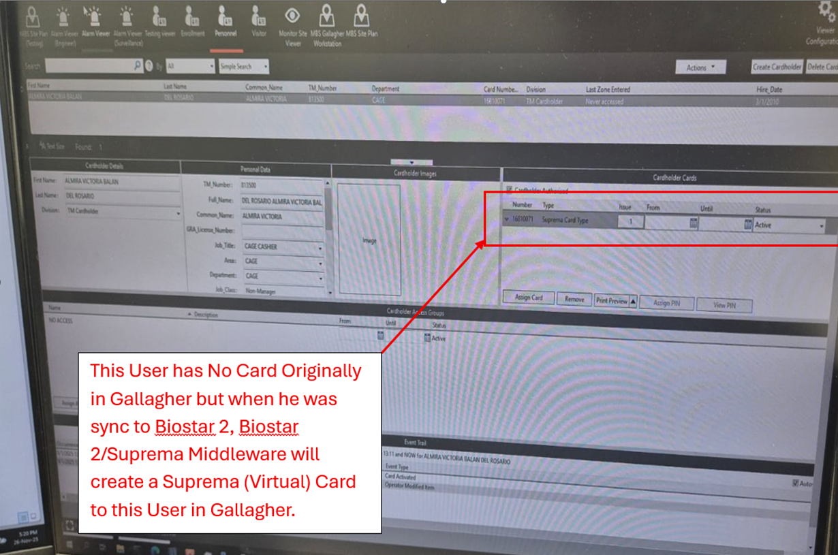
Task: Sort by the Hire_Date column header
Action: 769,90
